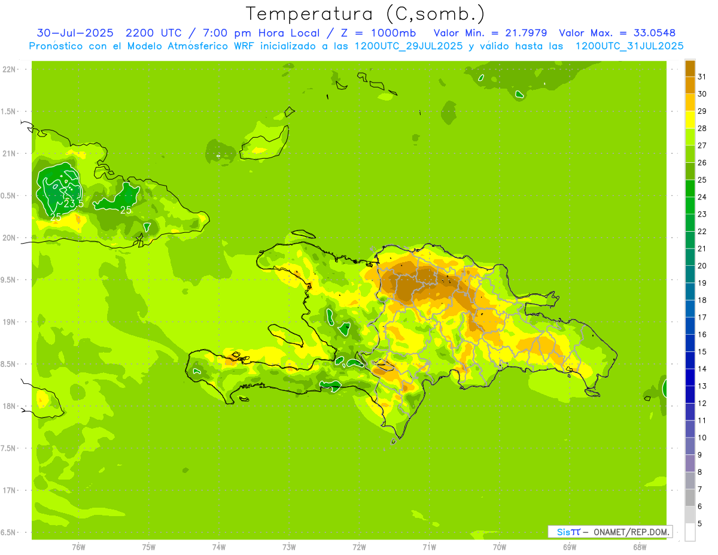The height and width of the screenshot is (555, 718).
Task: Click the legend value '27'
Action: pos(702,145)
